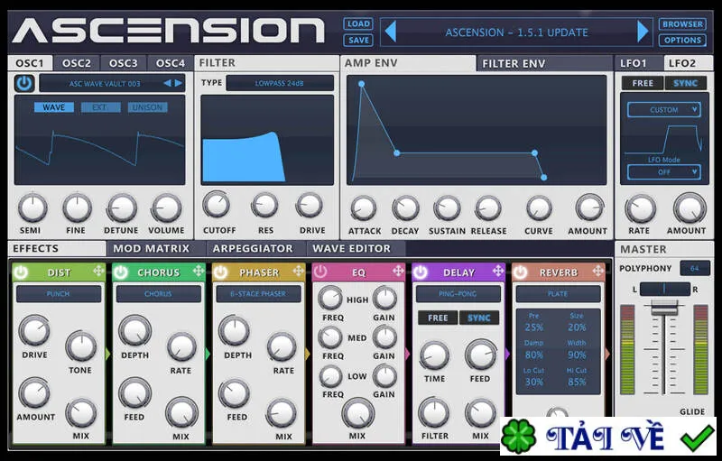This screenshot has height=461, width=722.
Task: Click the CHORUS DEPTH knob
Action: pos(134,331)
